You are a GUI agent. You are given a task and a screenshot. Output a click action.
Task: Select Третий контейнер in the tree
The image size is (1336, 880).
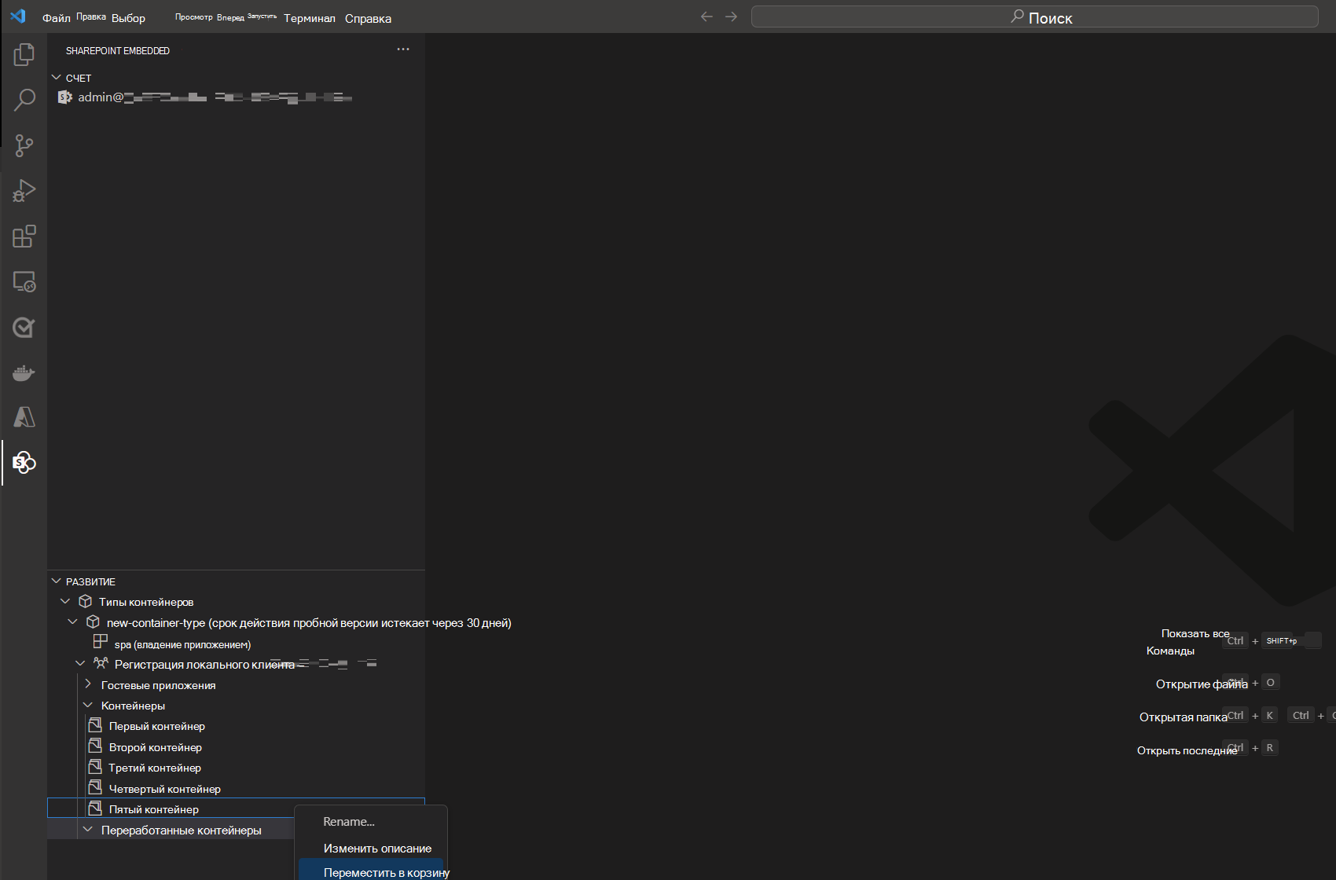(155, 768)
